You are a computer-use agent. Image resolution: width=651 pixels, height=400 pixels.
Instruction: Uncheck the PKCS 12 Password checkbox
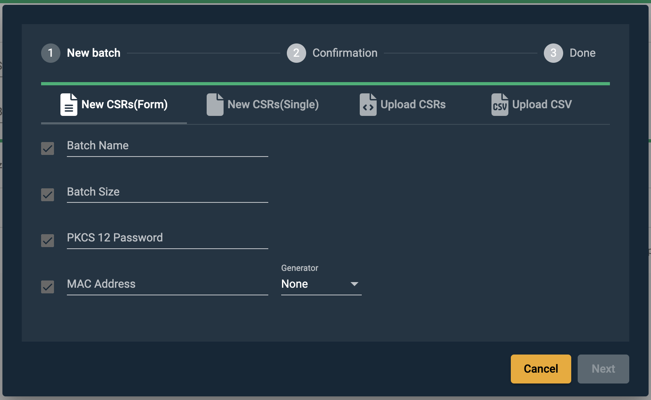pos(47,241)
